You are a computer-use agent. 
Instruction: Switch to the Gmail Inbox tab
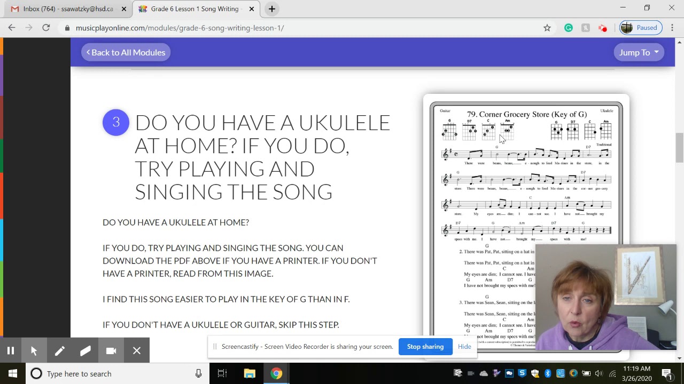(x=67, y=9)
